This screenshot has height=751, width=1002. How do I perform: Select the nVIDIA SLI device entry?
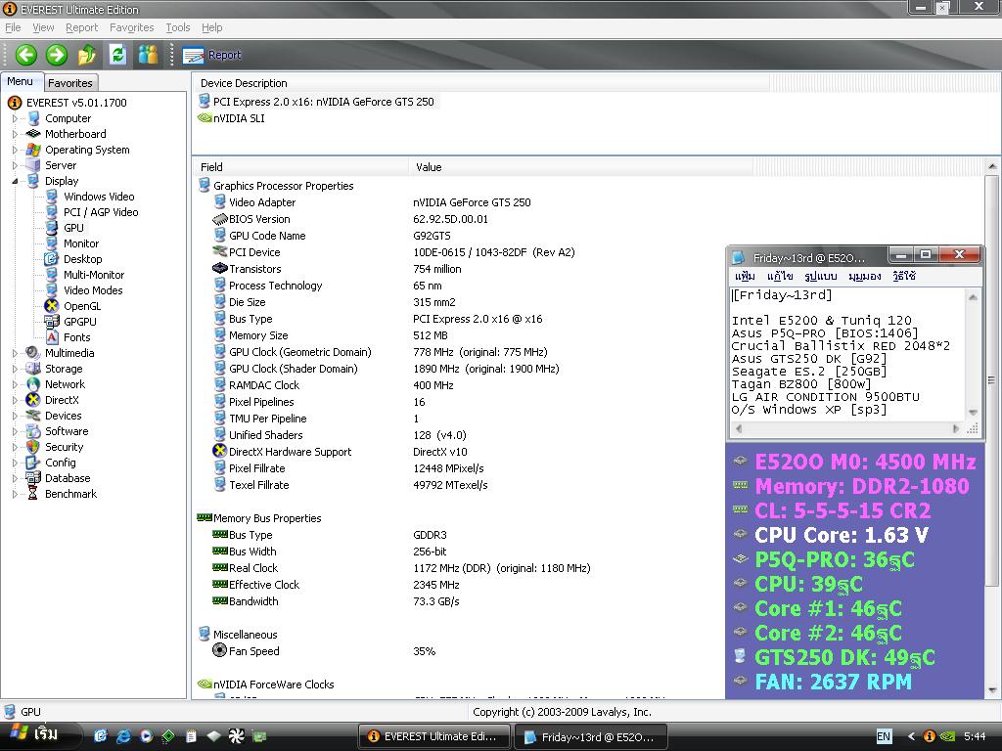pyautogui.click(x=239, y=118)
